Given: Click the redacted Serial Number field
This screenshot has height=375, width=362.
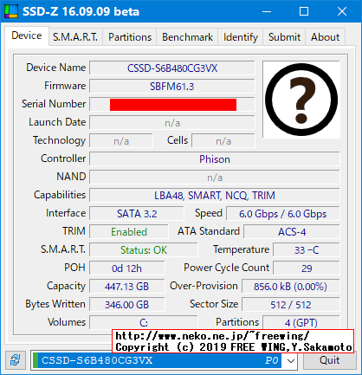Looking at the screenshot, I should (172, 105).
